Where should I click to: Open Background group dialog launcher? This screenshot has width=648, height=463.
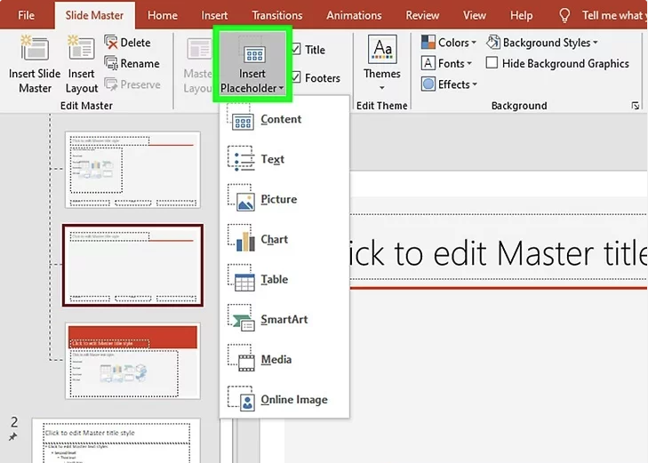point(636,106)
